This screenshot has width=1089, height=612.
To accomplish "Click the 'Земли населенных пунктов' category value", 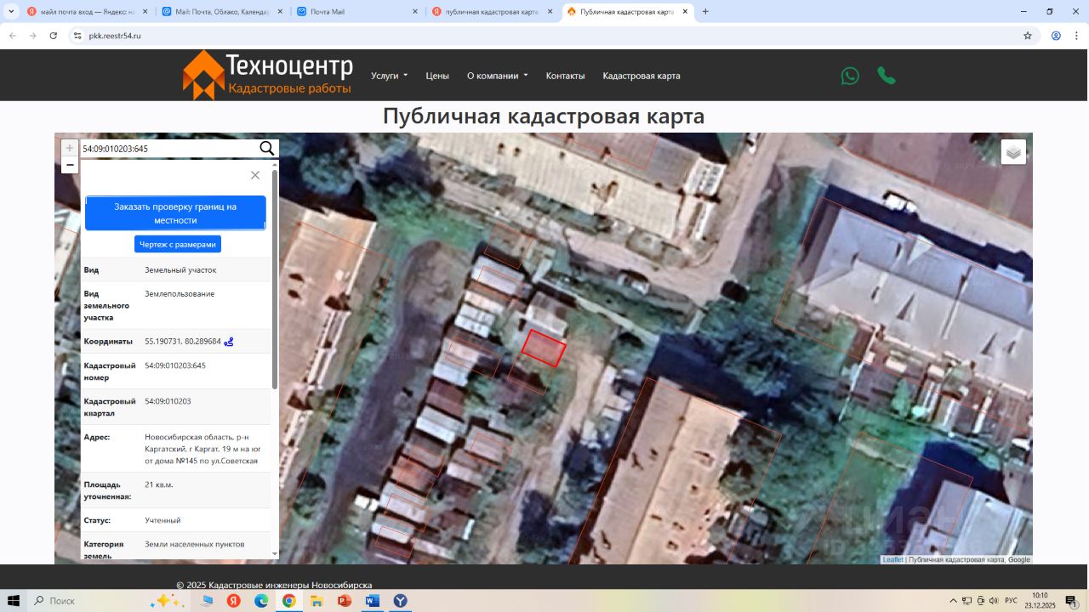I will [x=195, y=544].
